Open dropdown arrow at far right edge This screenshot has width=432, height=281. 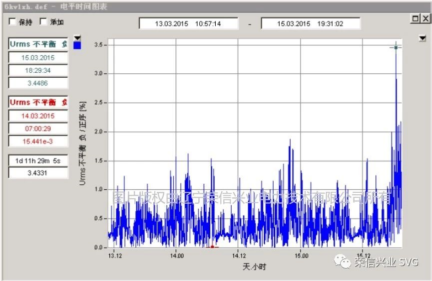(423, 38)
